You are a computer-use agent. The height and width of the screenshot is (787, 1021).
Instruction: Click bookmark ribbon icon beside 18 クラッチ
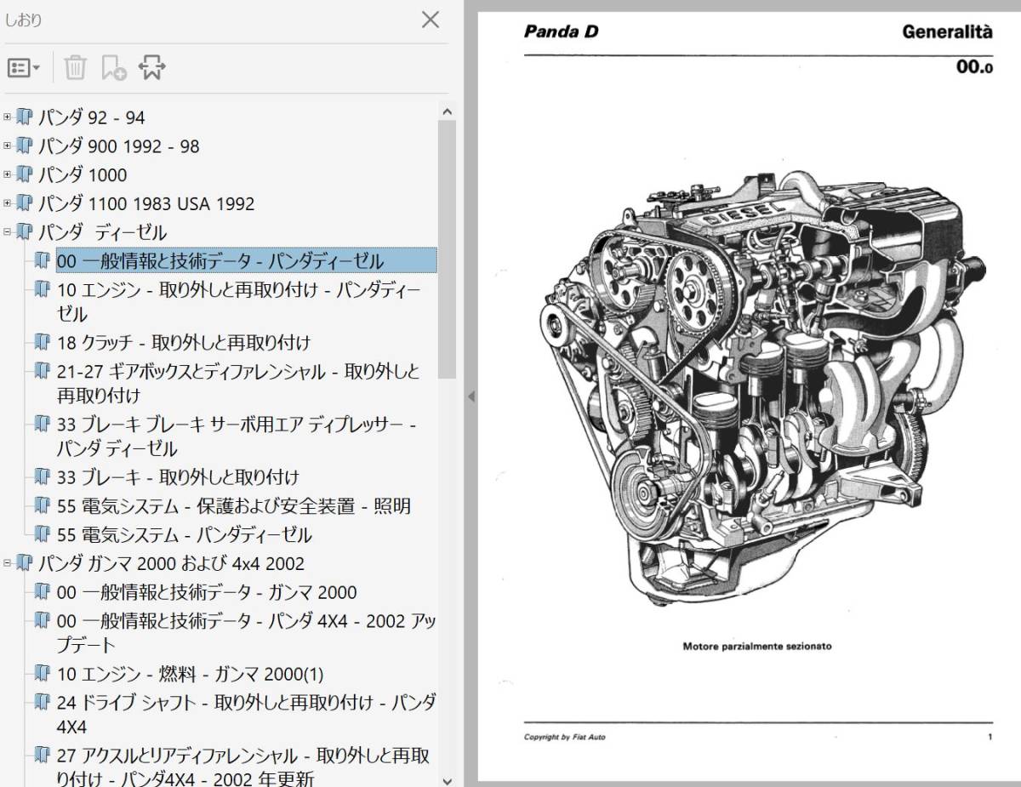tap(43, 342)
